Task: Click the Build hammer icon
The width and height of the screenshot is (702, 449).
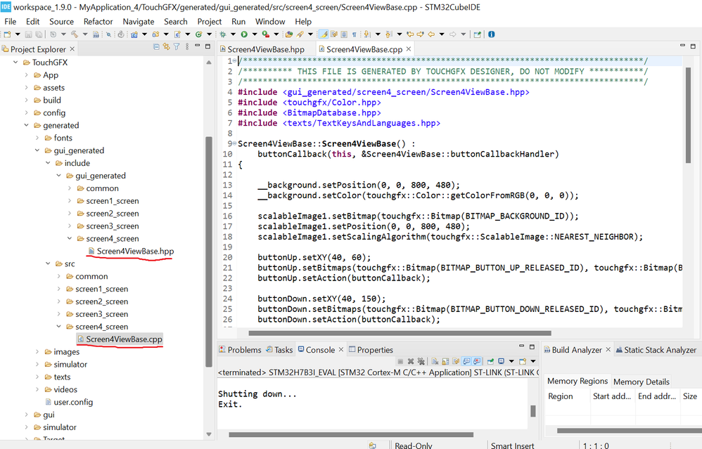Action: (75, 34)
